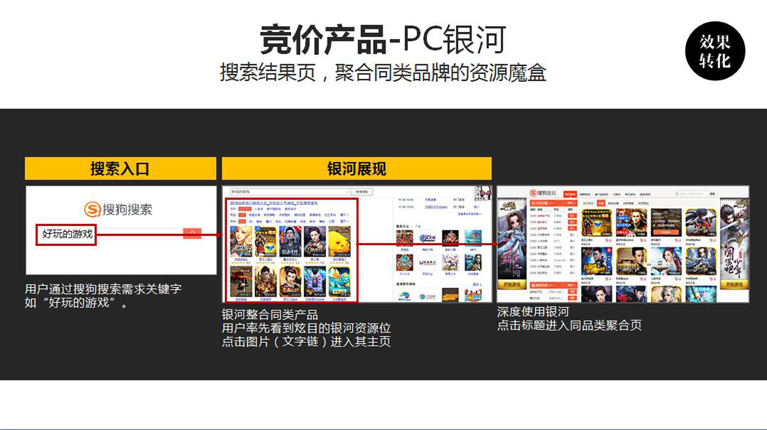Select the highlighted red tab in 搜狗游玩 navigation
This screenshot has height=430, width=767.
click(570, 194)
